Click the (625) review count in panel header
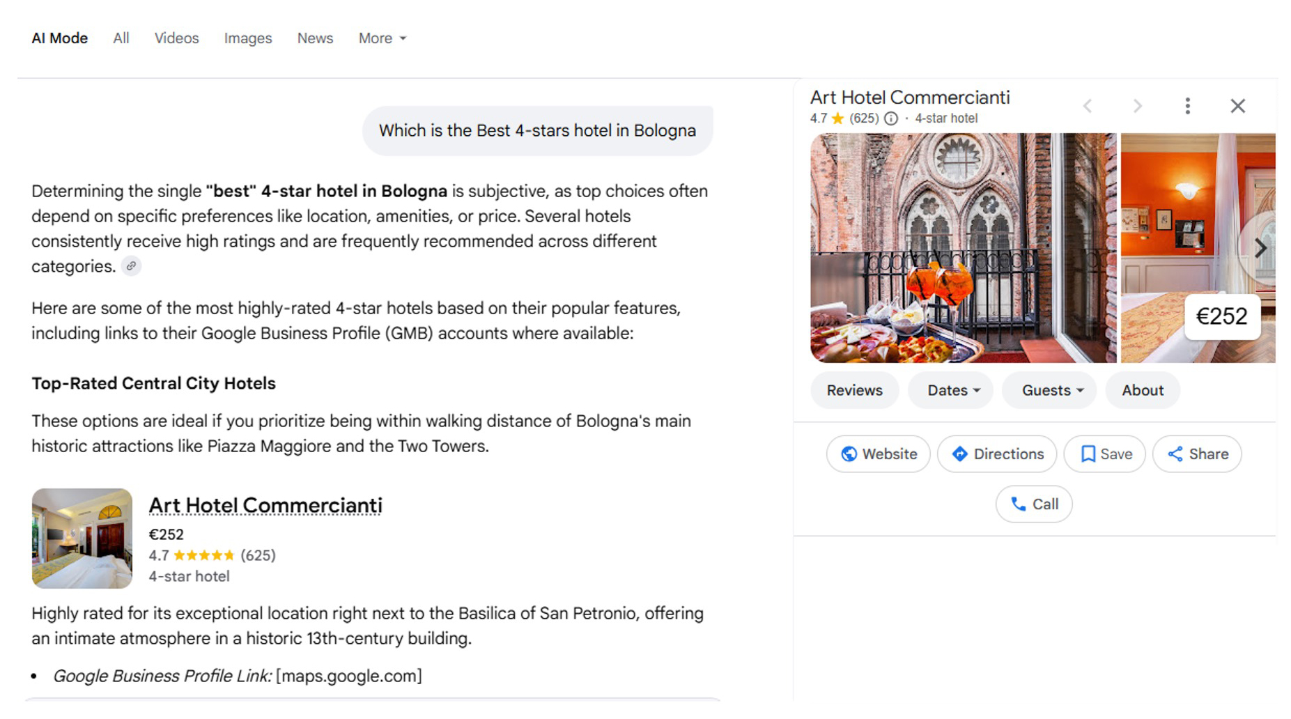The height and width of the screenshot is (719, 1291). tap(864, 118)
